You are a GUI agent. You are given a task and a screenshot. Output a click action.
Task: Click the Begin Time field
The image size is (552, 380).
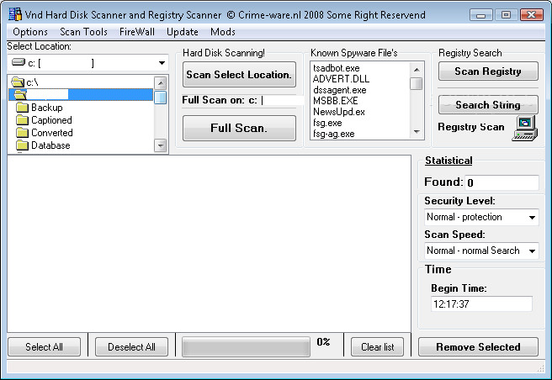481,303
